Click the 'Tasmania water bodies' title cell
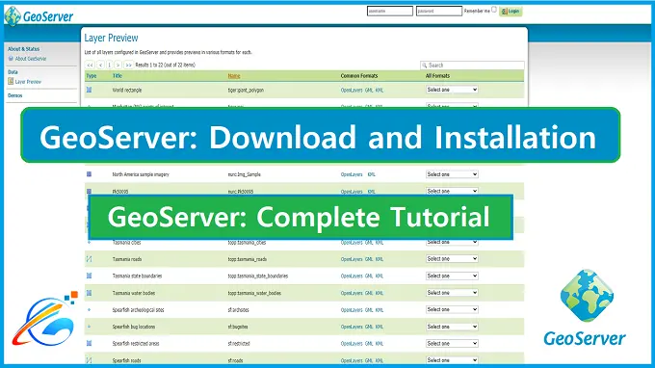This screenshot has height=368, width=655. click(134, 293)
